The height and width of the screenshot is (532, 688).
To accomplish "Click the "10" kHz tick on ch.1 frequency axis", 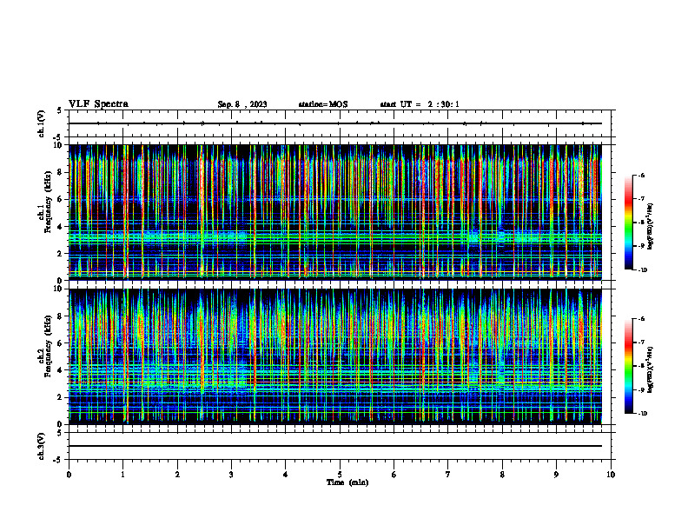I will click(x=58, y=145).
